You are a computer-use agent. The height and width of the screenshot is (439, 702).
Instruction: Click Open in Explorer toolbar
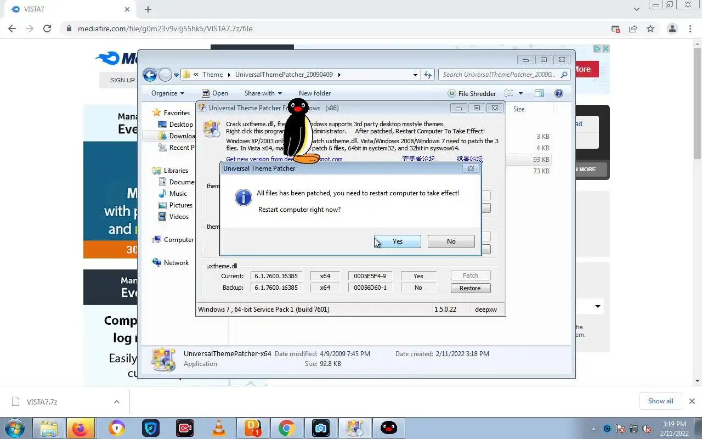[215, 93]
